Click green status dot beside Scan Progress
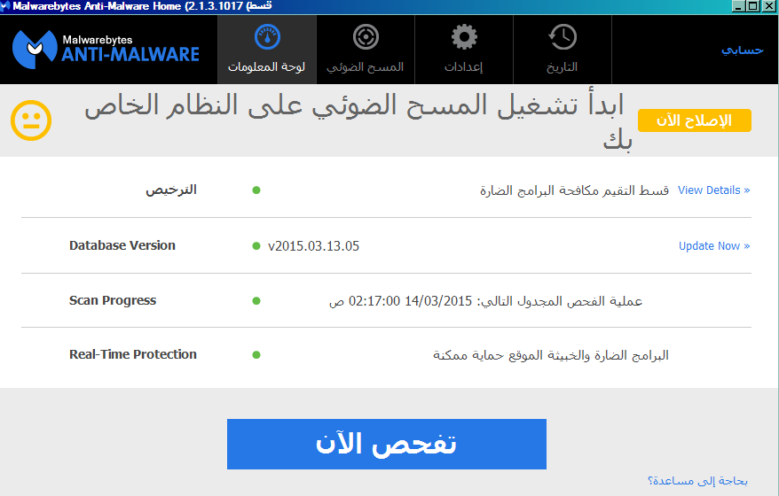The height and width of the screenshot is (496, 779). click(x=256, y=301)
